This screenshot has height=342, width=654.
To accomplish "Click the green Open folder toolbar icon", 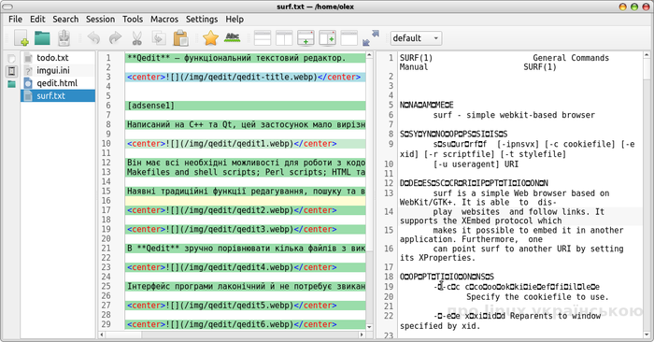I will pos(42,38).
